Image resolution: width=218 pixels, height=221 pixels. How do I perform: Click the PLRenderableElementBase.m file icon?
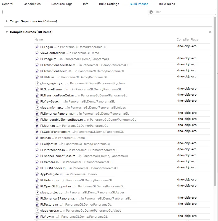[37, 120]
